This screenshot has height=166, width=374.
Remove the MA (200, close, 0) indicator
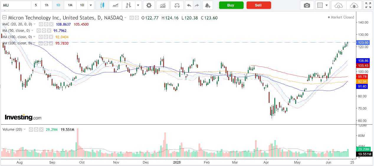coord(51,43)
